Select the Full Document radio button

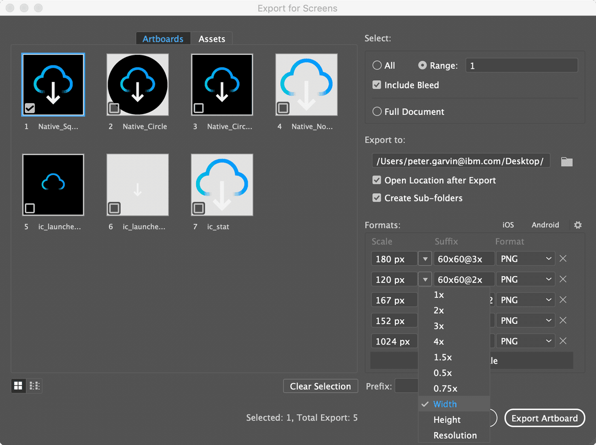point(377,111)
